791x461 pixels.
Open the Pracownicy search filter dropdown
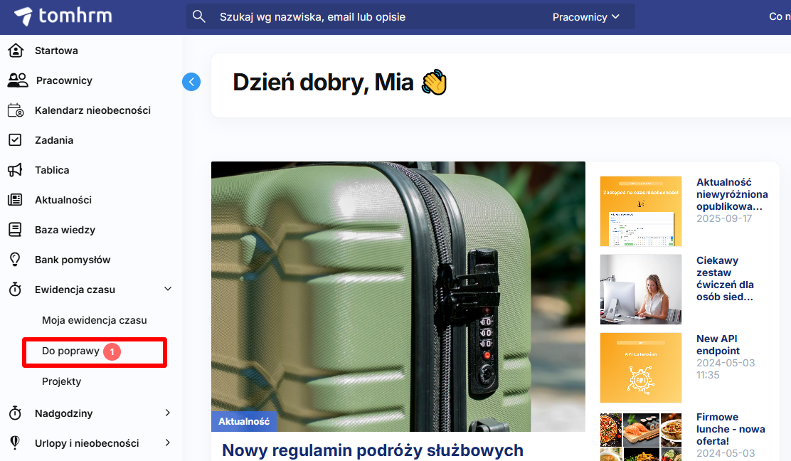coord(585,16)
